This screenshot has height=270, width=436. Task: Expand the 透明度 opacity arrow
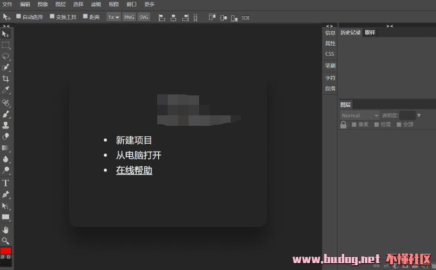(x=419, y=115)
